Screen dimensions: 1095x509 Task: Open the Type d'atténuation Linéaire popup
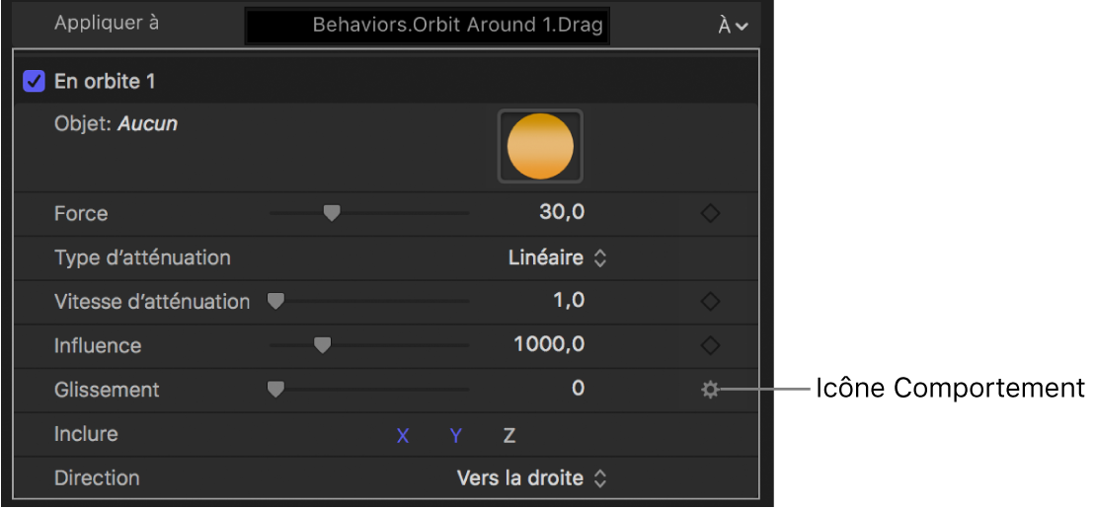557,258
